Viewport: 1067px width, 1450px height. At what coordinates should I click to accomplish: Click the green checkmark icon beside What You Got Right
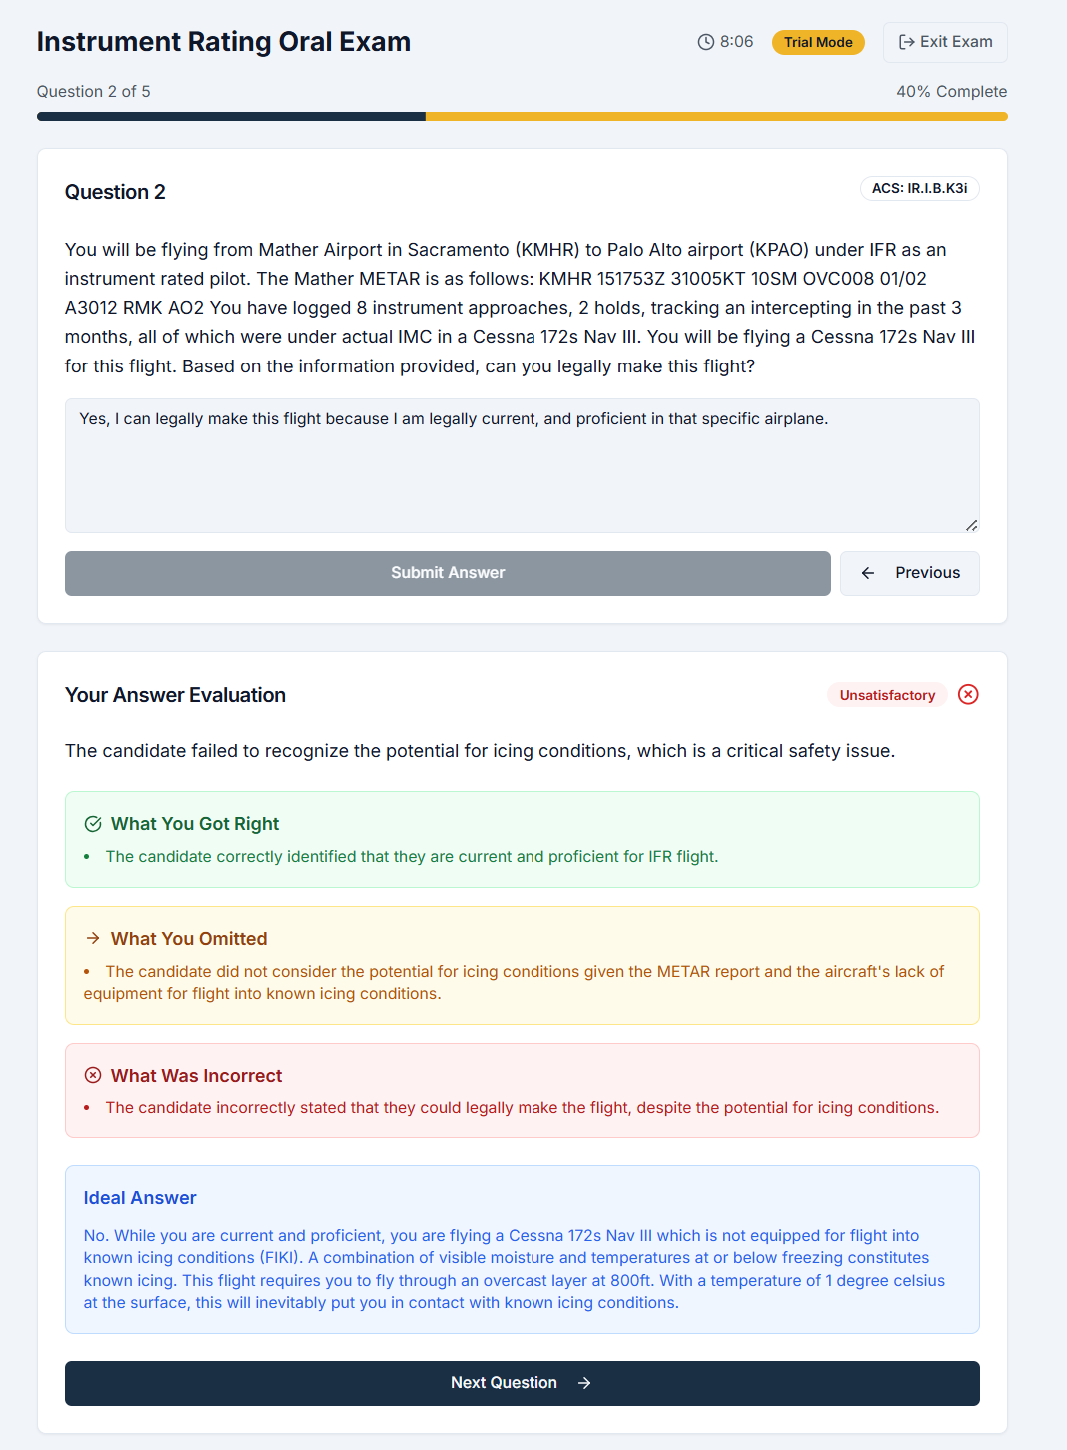[x=93, y=824]
